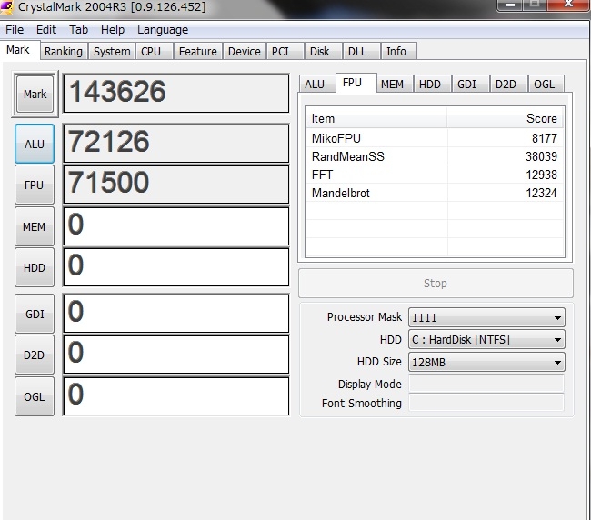This screenshot has height=520, width=591.
Task: Run the ALU benchmark button
Action: (35, 144)
